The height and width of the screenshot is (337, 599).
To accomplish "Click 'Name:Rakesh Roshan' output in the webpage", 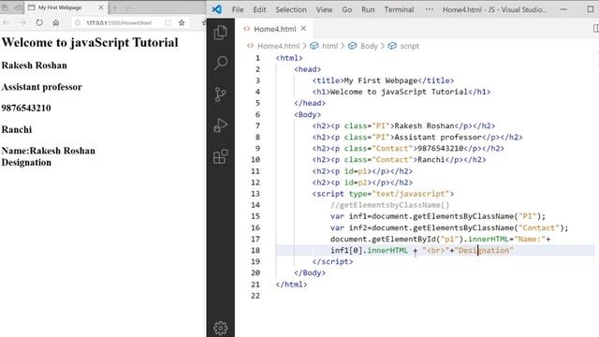I will pos(49,151).
